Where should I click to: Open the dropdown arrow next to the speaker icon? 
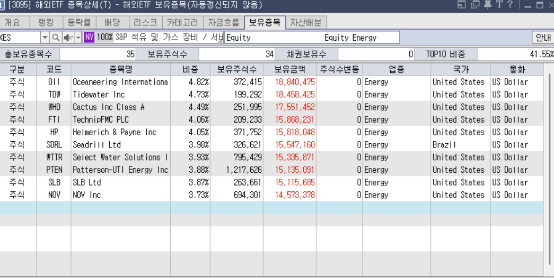point(78,38)
